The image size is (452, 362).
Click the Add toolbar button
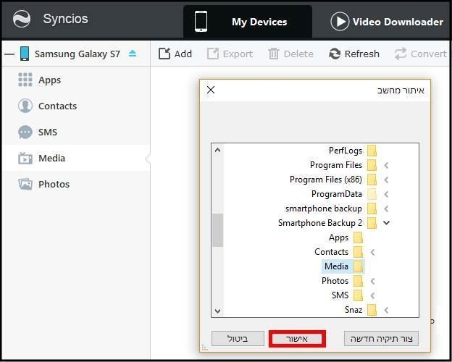[x=175, y=54]
